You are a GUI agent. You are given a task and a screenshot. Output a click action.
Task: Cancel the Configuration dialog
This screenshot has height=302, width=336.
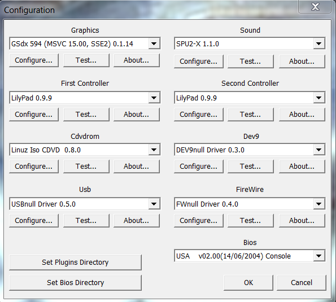pos(302,283)
